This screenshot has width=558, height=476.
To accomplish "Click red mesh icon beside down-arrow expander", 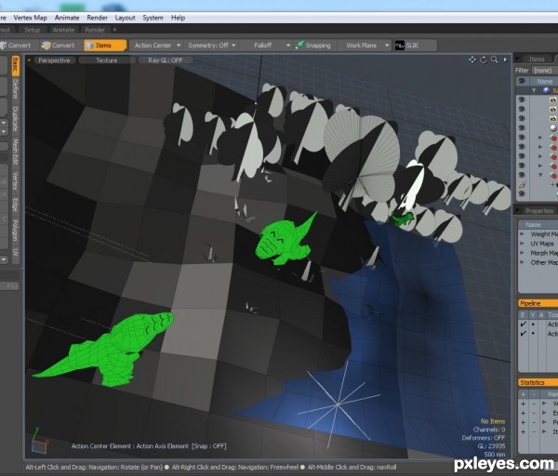I will (553, 175).
